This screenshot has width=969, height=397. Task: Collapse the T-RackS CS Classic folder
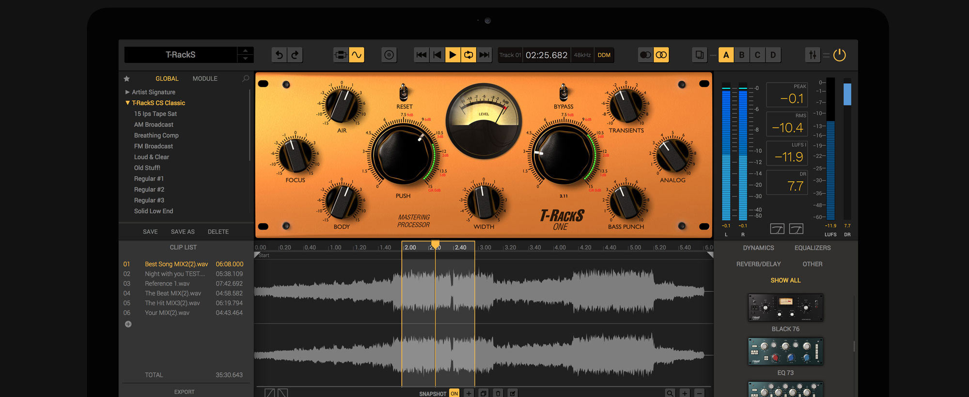pos(127,103)
